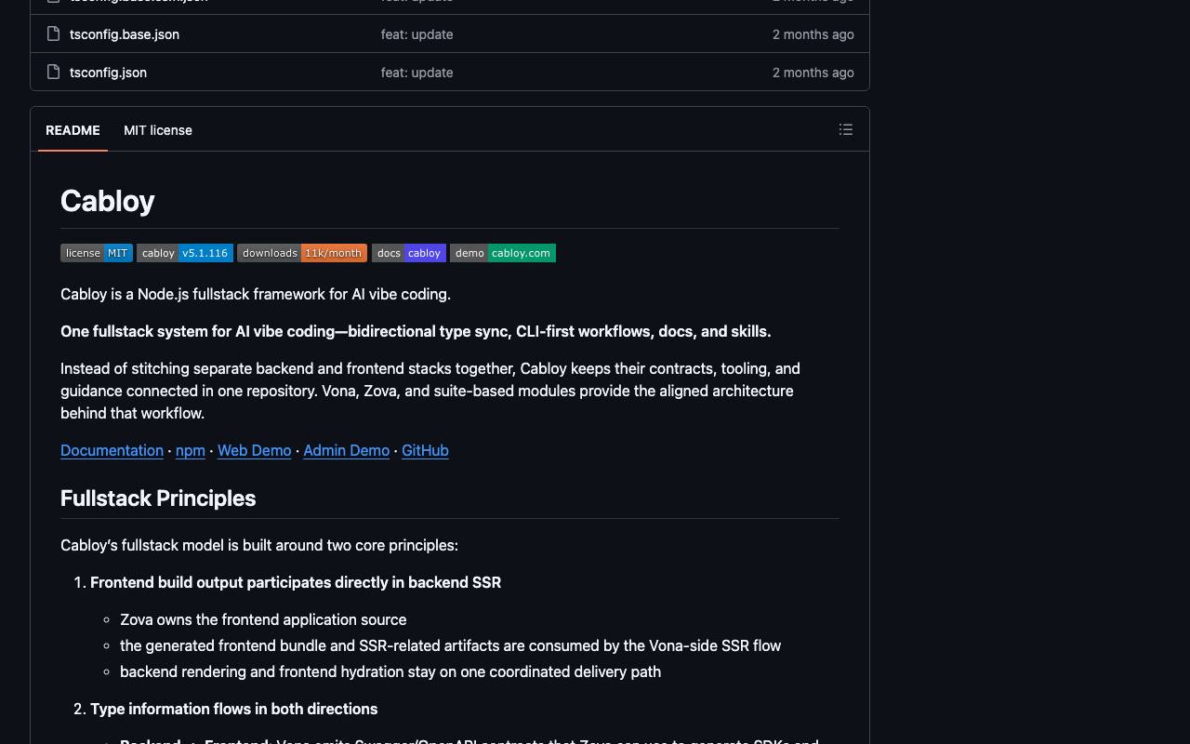Open the tsconfig.json file

click(x=108, y=73)
